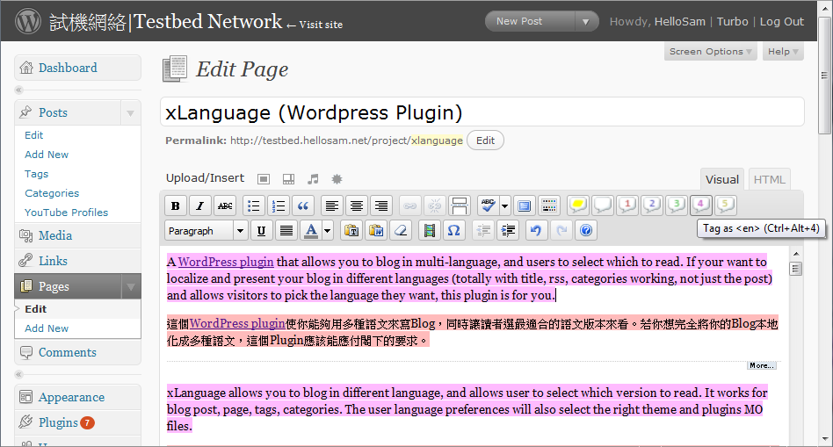
Task: Visit site link in header
Action: (315, 25)
